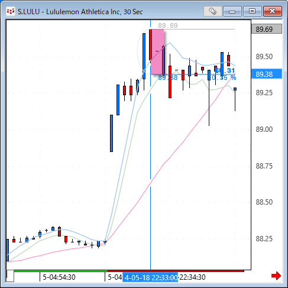Click the green session bar on time axis
The width and height of the screenshot is (288, 288).
point(61,271)
